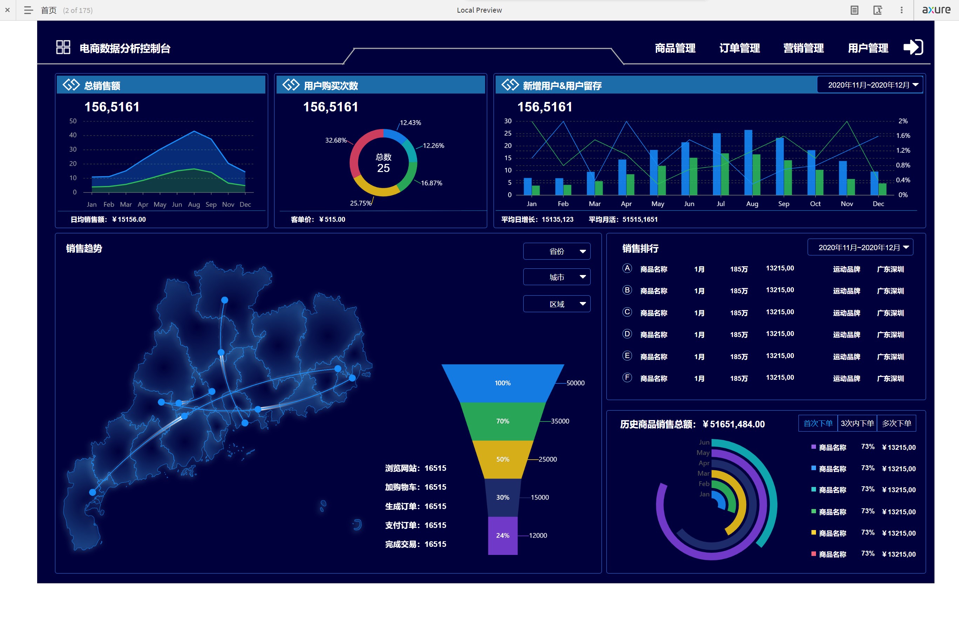Open the 城市 dropdown
Screen dimensions: 959x639
557,277
